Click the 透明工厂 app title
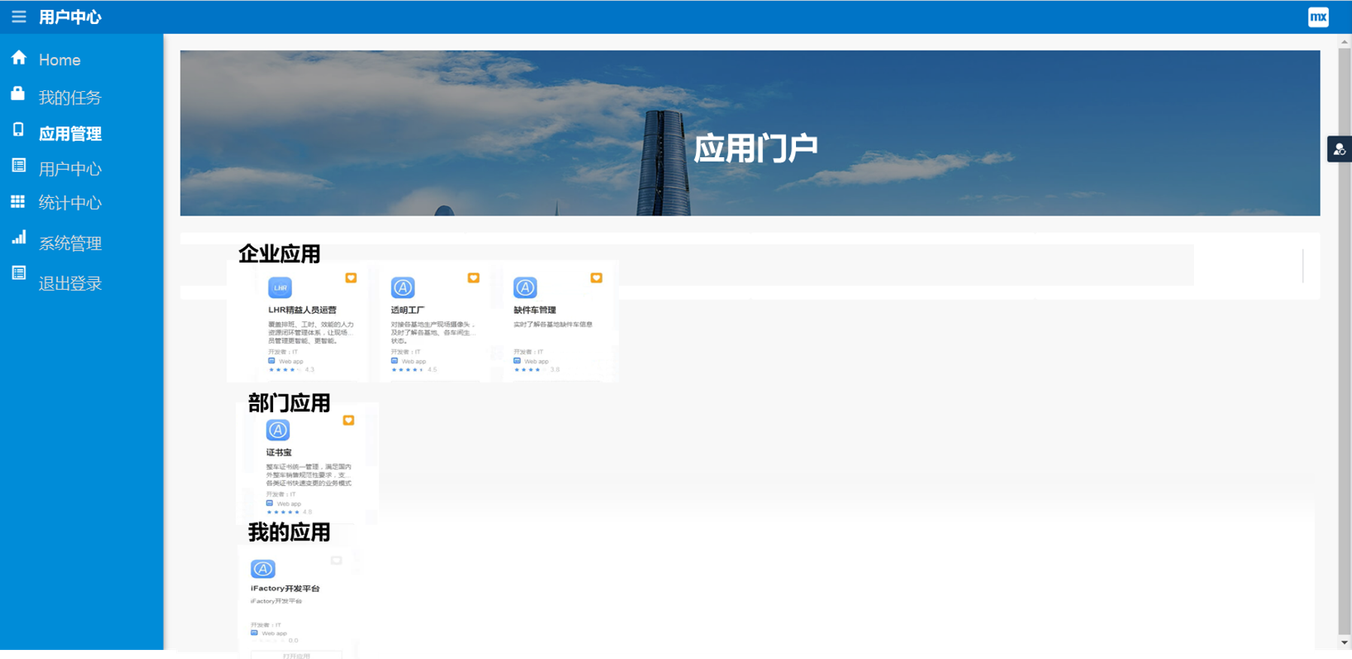Image resolution: width=1352 pixels, height=659 pixels. [x=408, y=310]
